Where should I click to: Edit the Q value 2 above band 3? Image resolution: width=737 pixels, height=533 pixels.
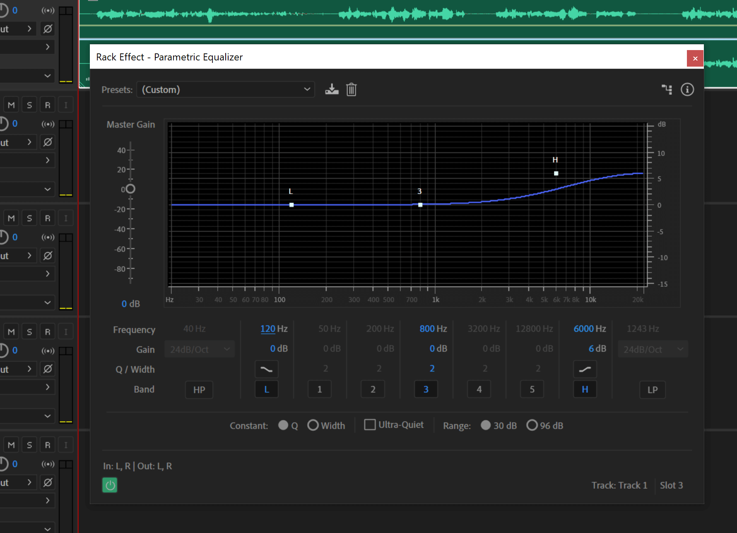tap(432, 369)
